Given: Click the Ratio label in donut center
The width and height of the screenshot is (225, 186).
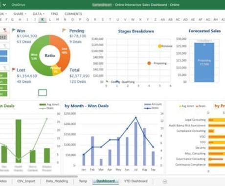Looking at the screenshot, I should tap(50, 55).
